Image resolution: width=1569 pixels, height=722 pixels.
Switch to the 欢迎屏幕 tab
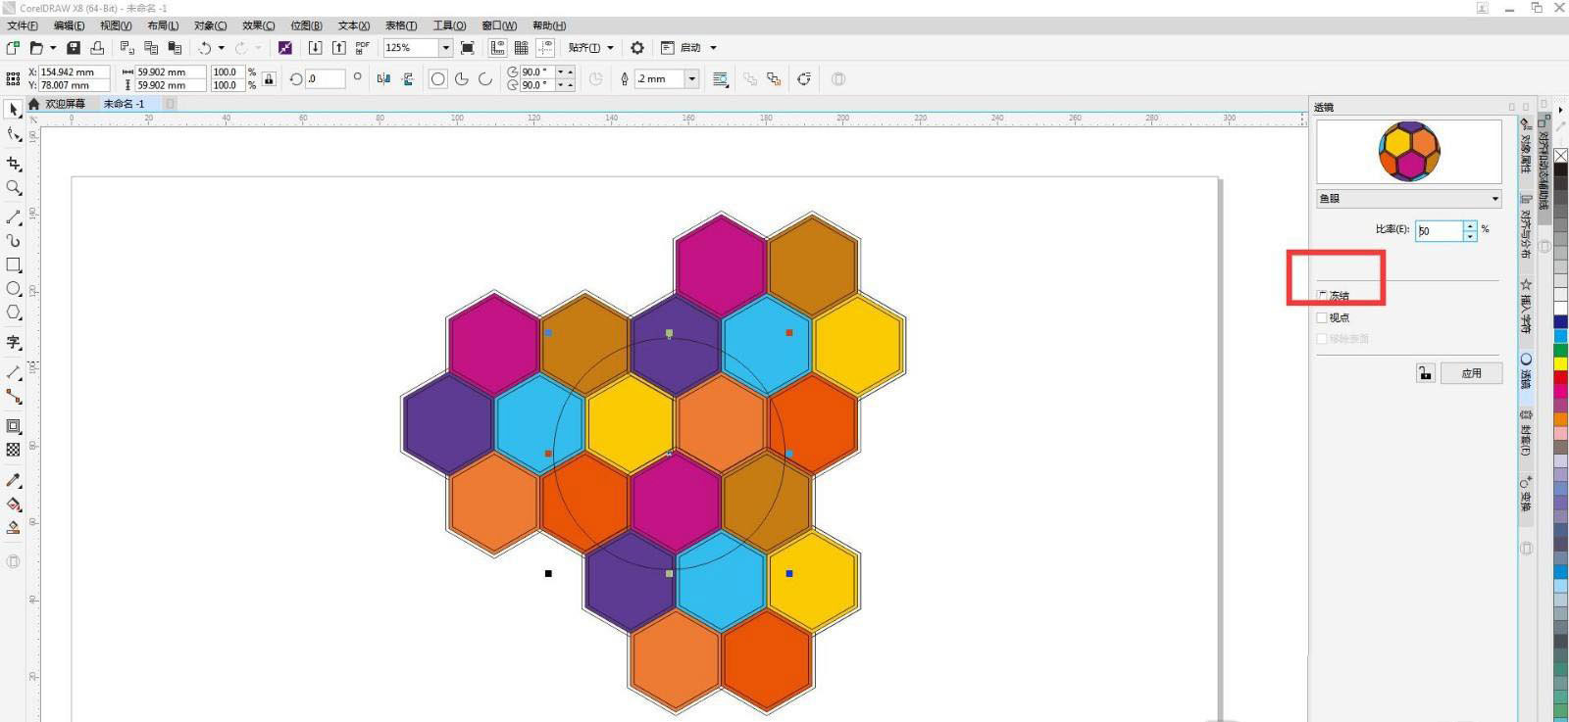(x=65, y=104)
